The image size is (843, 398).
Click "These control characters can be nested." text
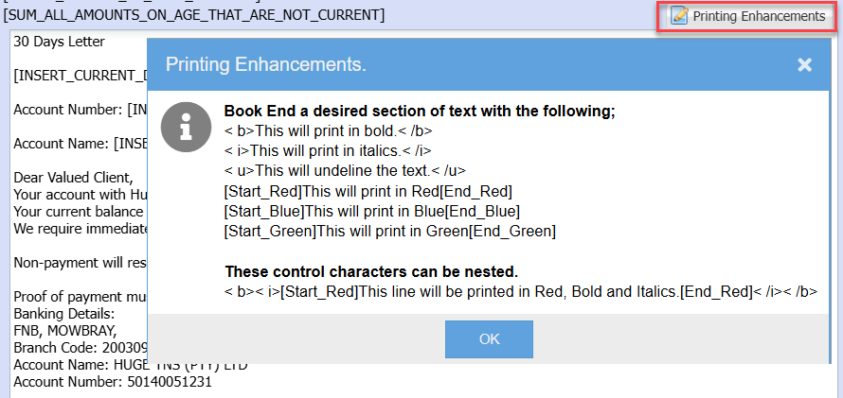pyautogui.click(x=371, y=271)
